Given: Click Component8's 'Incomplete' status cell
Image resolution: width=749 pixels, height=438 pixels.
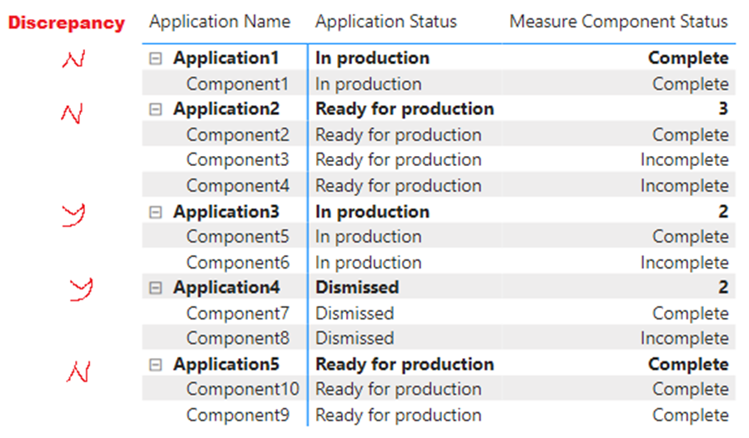Looking at the screenshot, I should click(685, 338).
